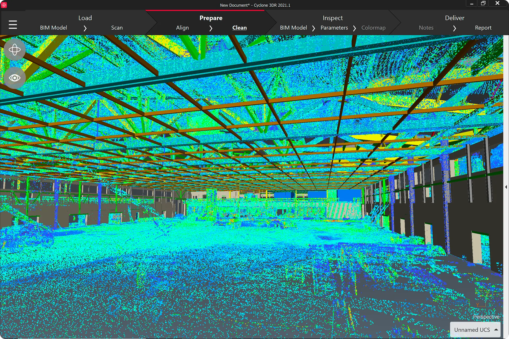Click the chevron after Load BIM Model
509x339 pixels.
85,28
